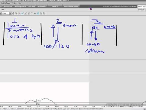Image resolution: width=146 pixels, height=110 pixels.
Task: Open the Help menu
Action: tap(19, 3)
